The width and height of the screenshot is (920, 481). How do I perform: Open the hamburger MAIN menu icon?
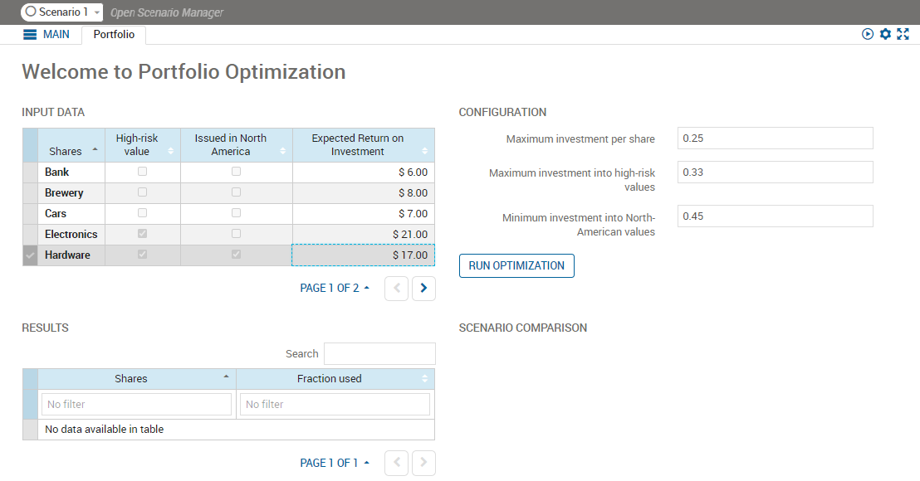(30, 35)
